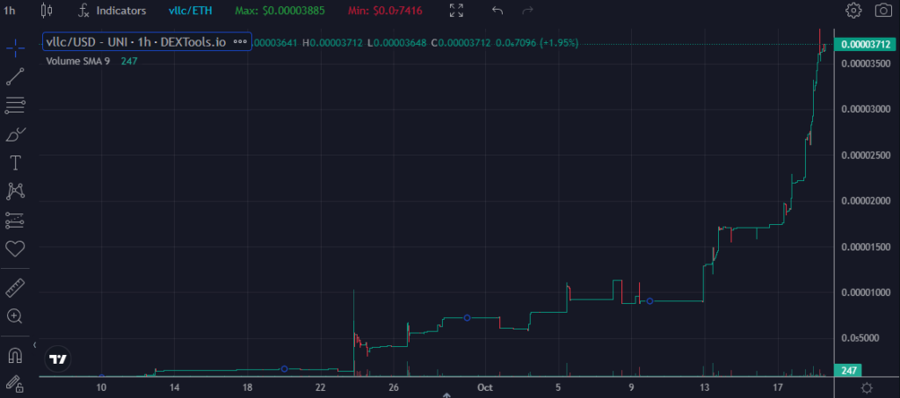Select the trend line drawing tool

(x=15, y=76)
